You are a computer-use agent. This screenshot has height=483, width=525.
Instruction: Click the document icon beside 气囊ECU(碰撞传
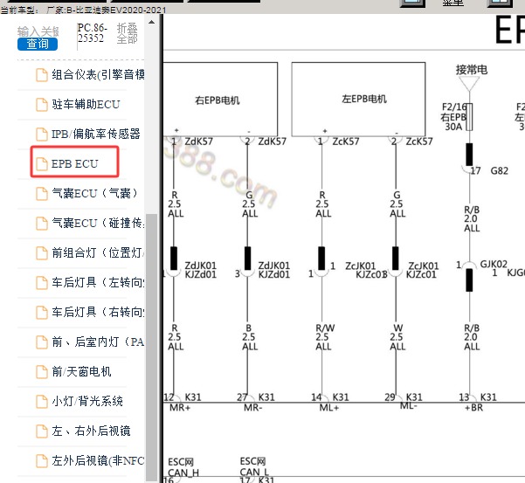point(42,224)
